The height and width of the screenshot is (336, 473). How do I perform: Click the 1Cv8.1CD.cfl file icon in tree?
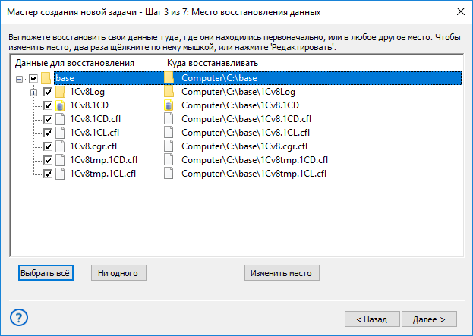[x=60, y=119]
